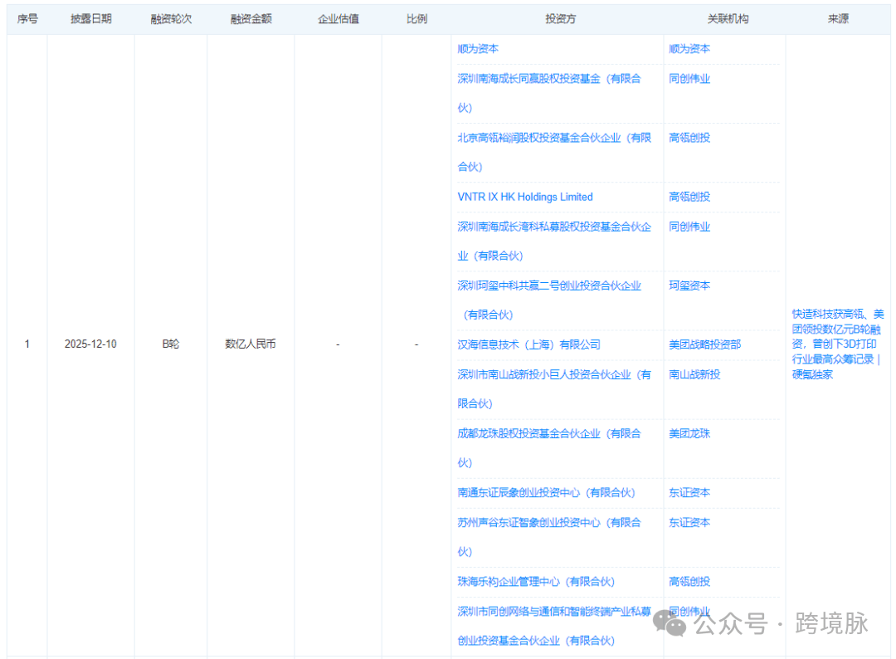Viewport: 896px width, 659px height.
Task: Click the 融资轮次 column header
Action: click(x=171, y=18)
